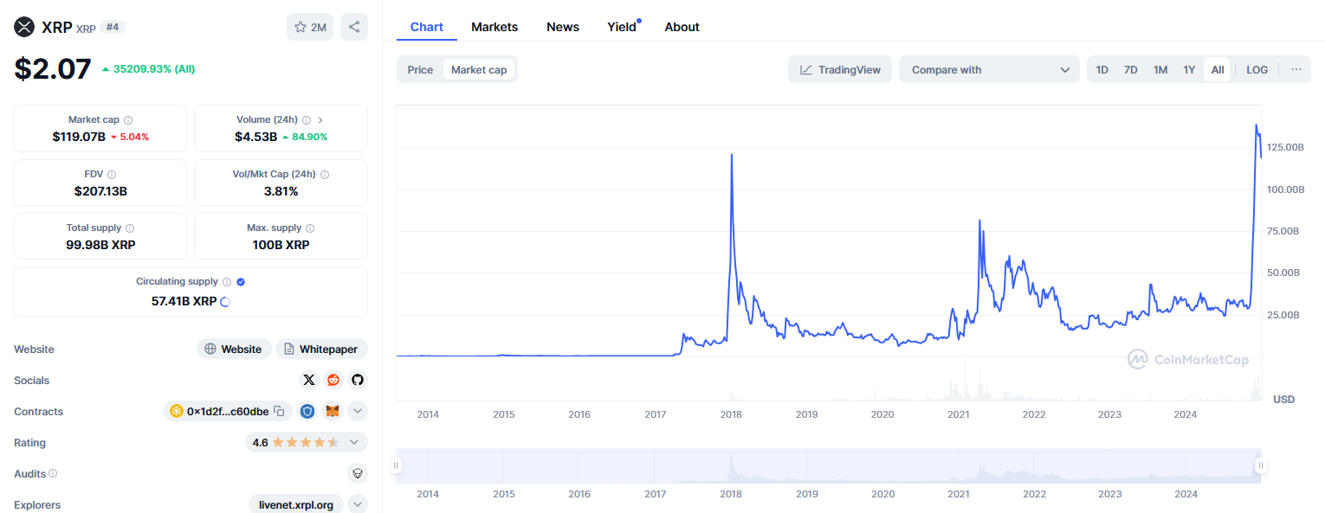
Task: Open the Yield tab
Action: (x=622, y=27)
